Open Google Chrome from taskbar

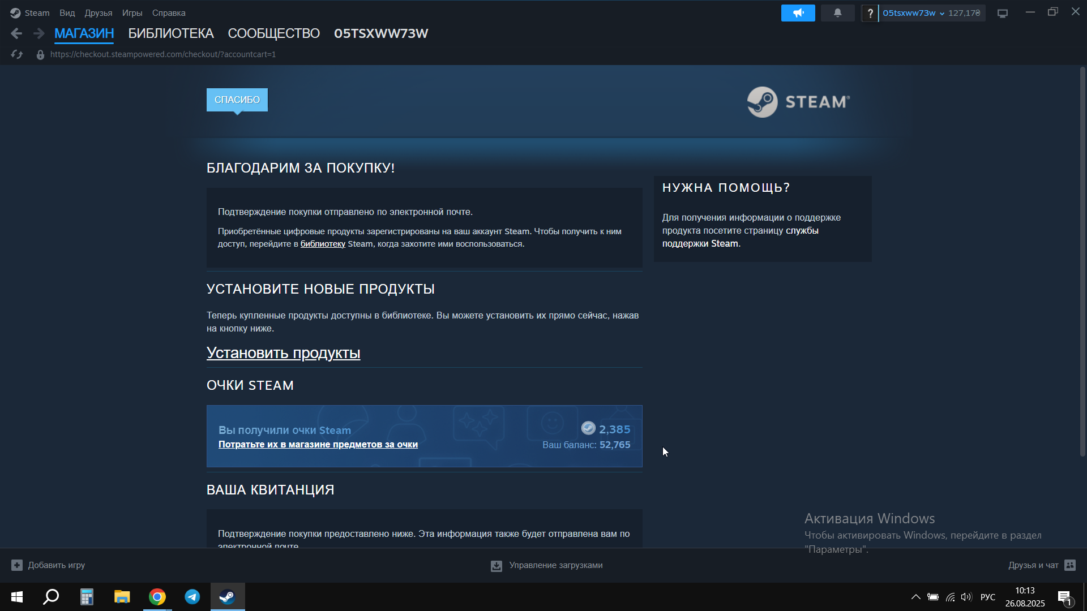tap(157, 597)
